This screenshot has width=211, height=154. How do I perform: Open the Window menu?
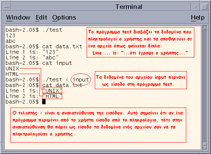[18, 17]
